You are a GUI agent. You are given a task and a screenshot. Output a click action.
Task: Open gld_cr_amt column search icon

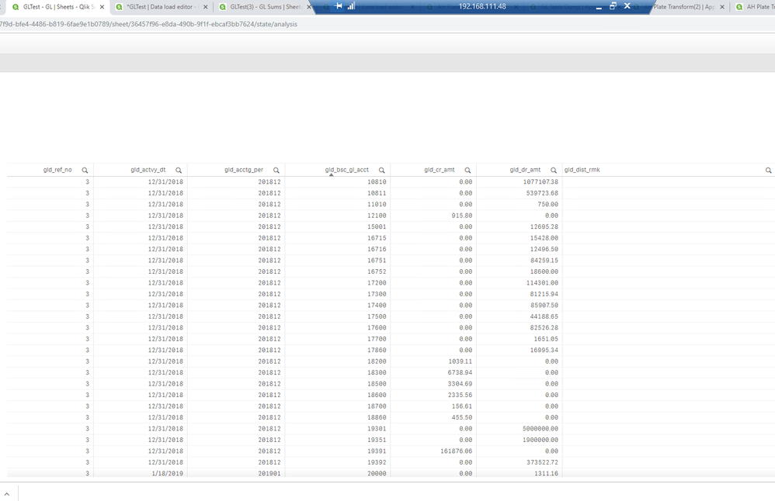[467, 171]
